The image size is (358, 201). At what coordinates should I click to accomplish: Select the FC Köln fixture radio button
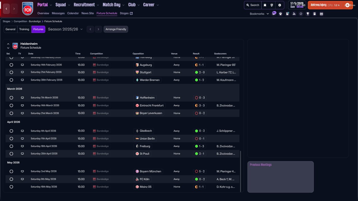click(x=11, y=179)
